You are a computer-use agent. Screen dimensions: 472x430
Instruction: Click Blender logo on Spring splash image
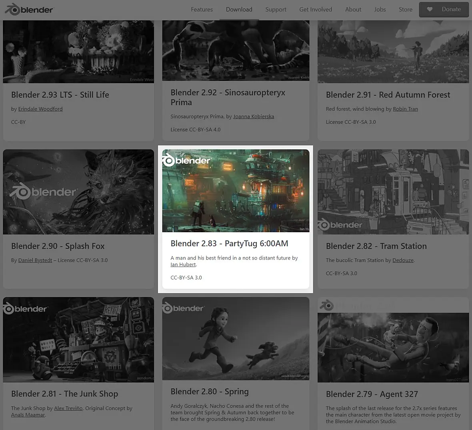(183, 308)
